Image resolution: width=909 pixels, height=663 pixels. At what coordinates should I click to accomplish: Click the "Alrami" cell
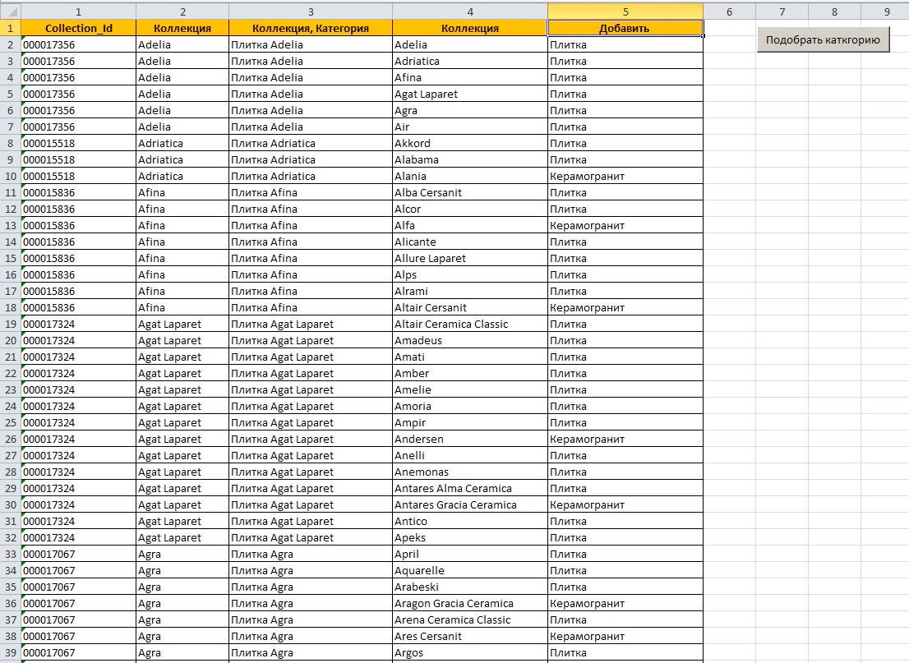470,291
